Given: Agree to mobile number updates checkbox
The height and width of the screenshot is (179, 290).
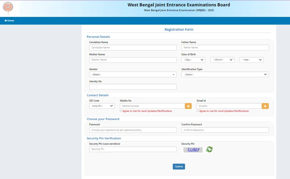Looking at the screenshot, I should tap(121, 111).
